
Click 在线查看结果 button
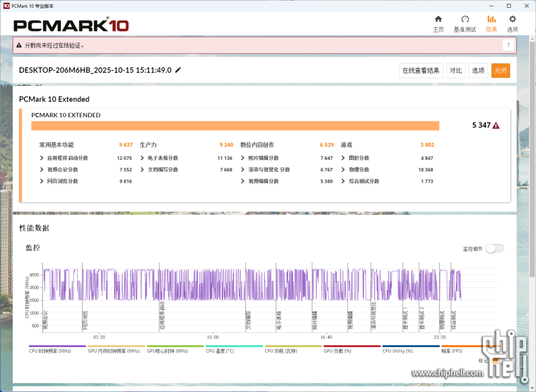pyautogui.click(x=421, y=71)
